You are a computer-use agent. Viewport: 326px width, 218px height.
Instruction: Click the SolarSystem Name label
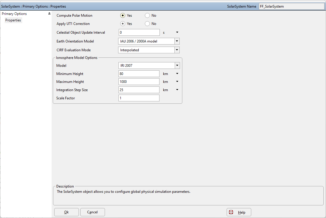242,6
